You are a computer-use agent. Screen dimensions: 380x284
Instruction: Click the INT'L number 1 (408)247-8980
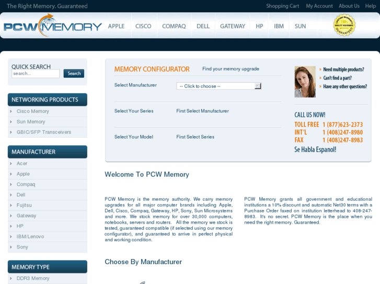(x=343, y=132)
